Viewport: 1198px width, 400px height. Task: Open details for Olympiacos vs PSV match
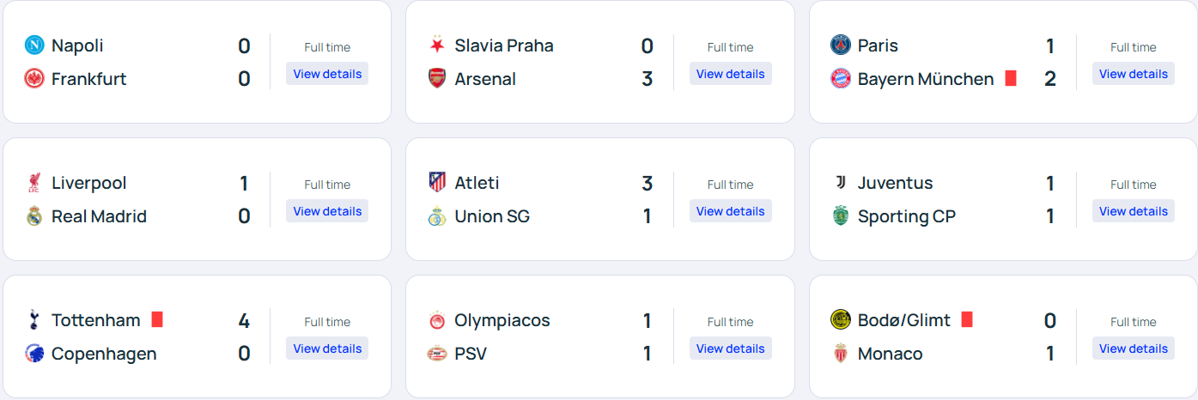(x=730, y=348)
